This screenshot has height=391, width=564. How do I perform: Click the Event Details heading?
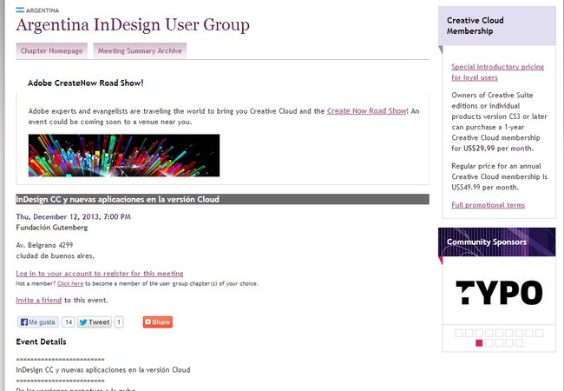41,341
